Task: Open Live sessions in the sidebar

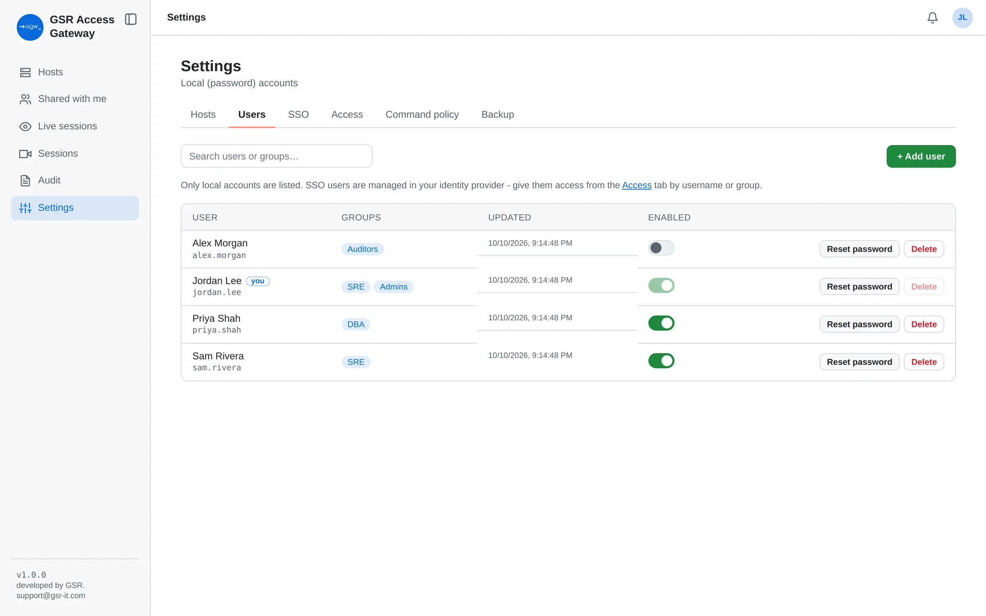Action: (x=75, y=126)
